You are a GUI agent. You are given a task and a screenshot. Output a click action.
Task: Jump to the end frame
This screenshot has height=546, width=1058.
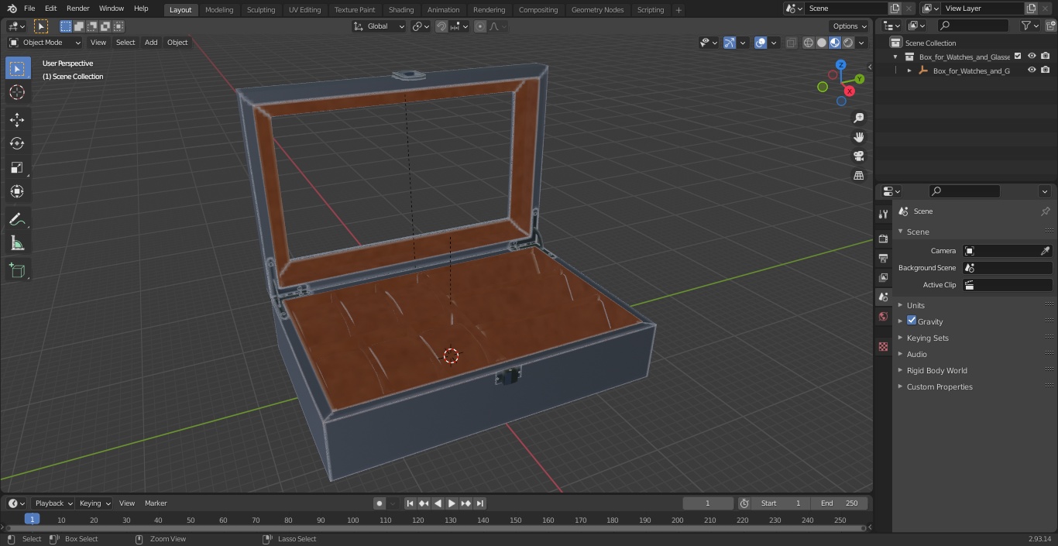[x=480, y=503]
